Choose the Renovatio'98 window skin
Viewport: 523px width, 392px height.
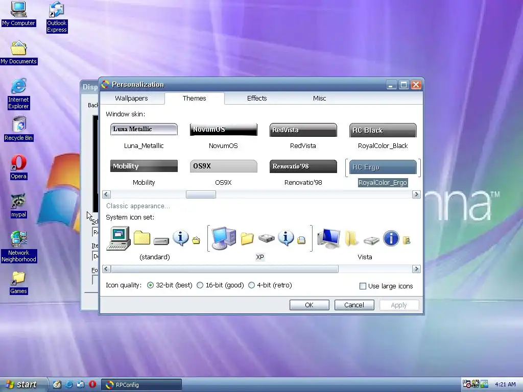coord(303,173)
